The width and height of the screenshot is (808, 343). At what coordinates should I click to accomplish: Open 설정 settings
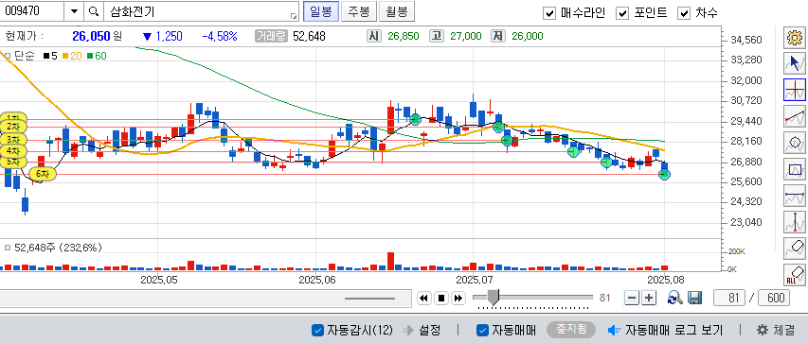click(x=430, y=330)
